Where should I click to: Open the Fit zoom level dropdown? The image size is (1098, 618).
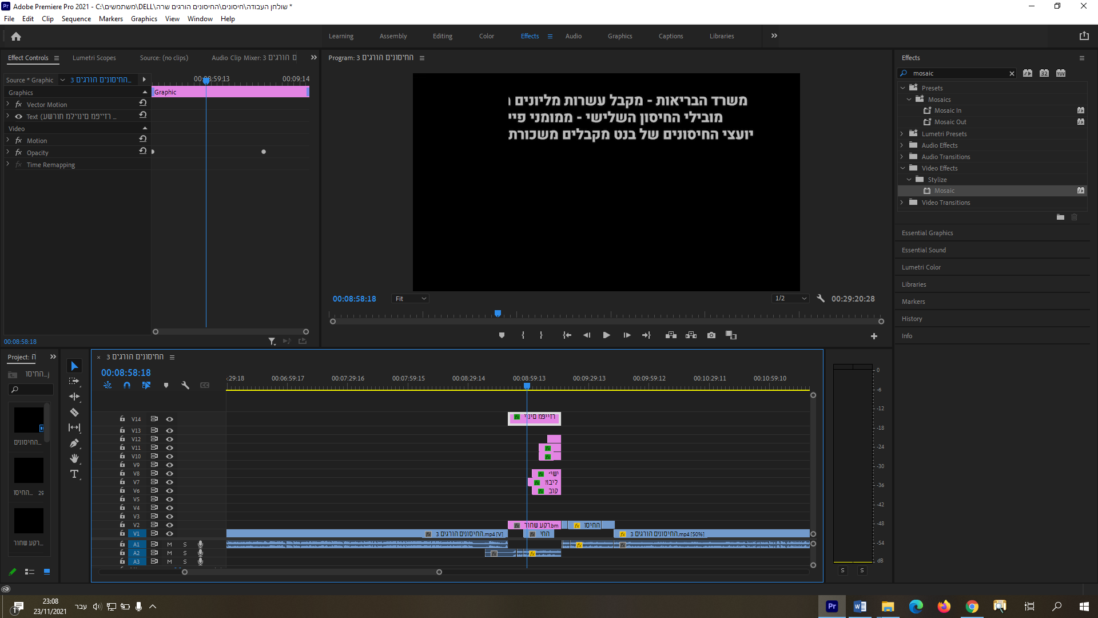coord(411,299)
